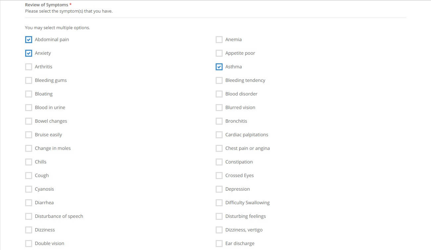
Task: Click the Crossed Eyes label
Action: [x=240, y=175]
